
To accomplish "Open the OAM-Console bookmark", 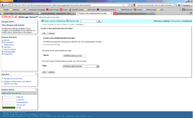I will coord(150,10).
